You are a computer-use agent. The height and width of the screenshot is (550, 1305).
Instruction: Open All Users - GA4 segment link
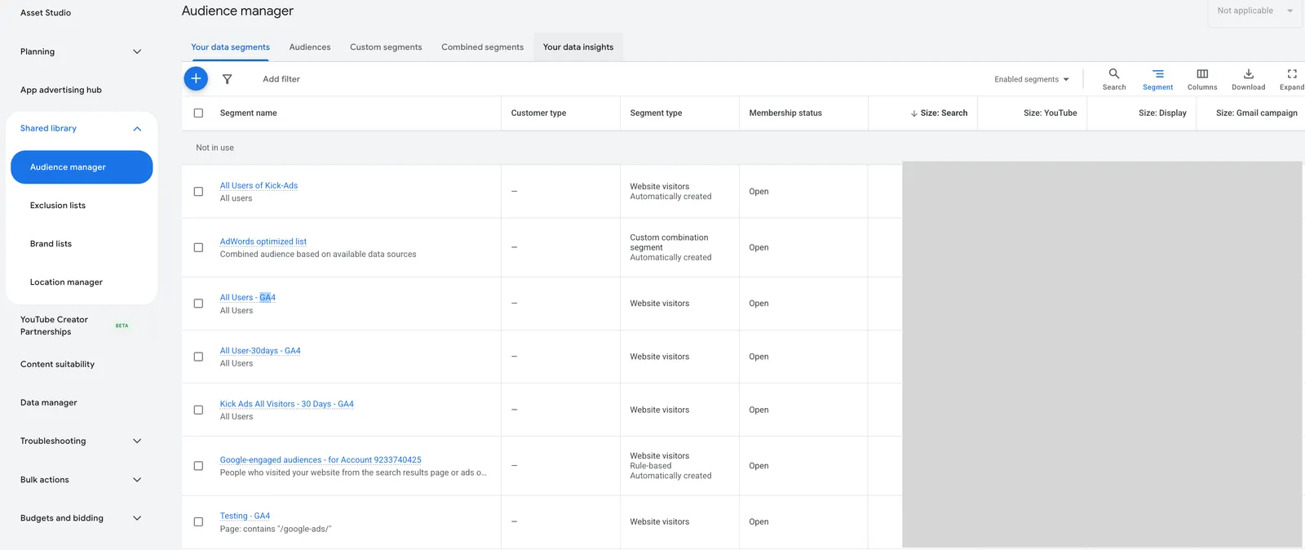pos(247,298)
